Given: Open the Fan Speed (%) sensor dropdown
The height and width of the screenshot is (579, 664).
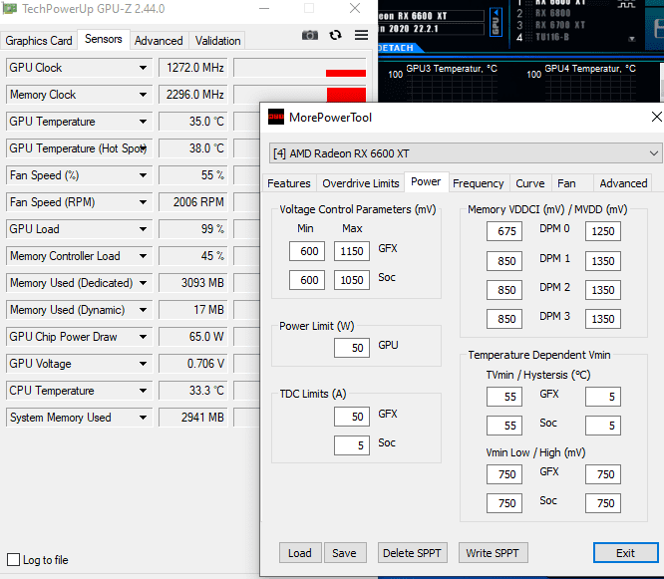Looking at the screenshot, I should coord(144,175).
